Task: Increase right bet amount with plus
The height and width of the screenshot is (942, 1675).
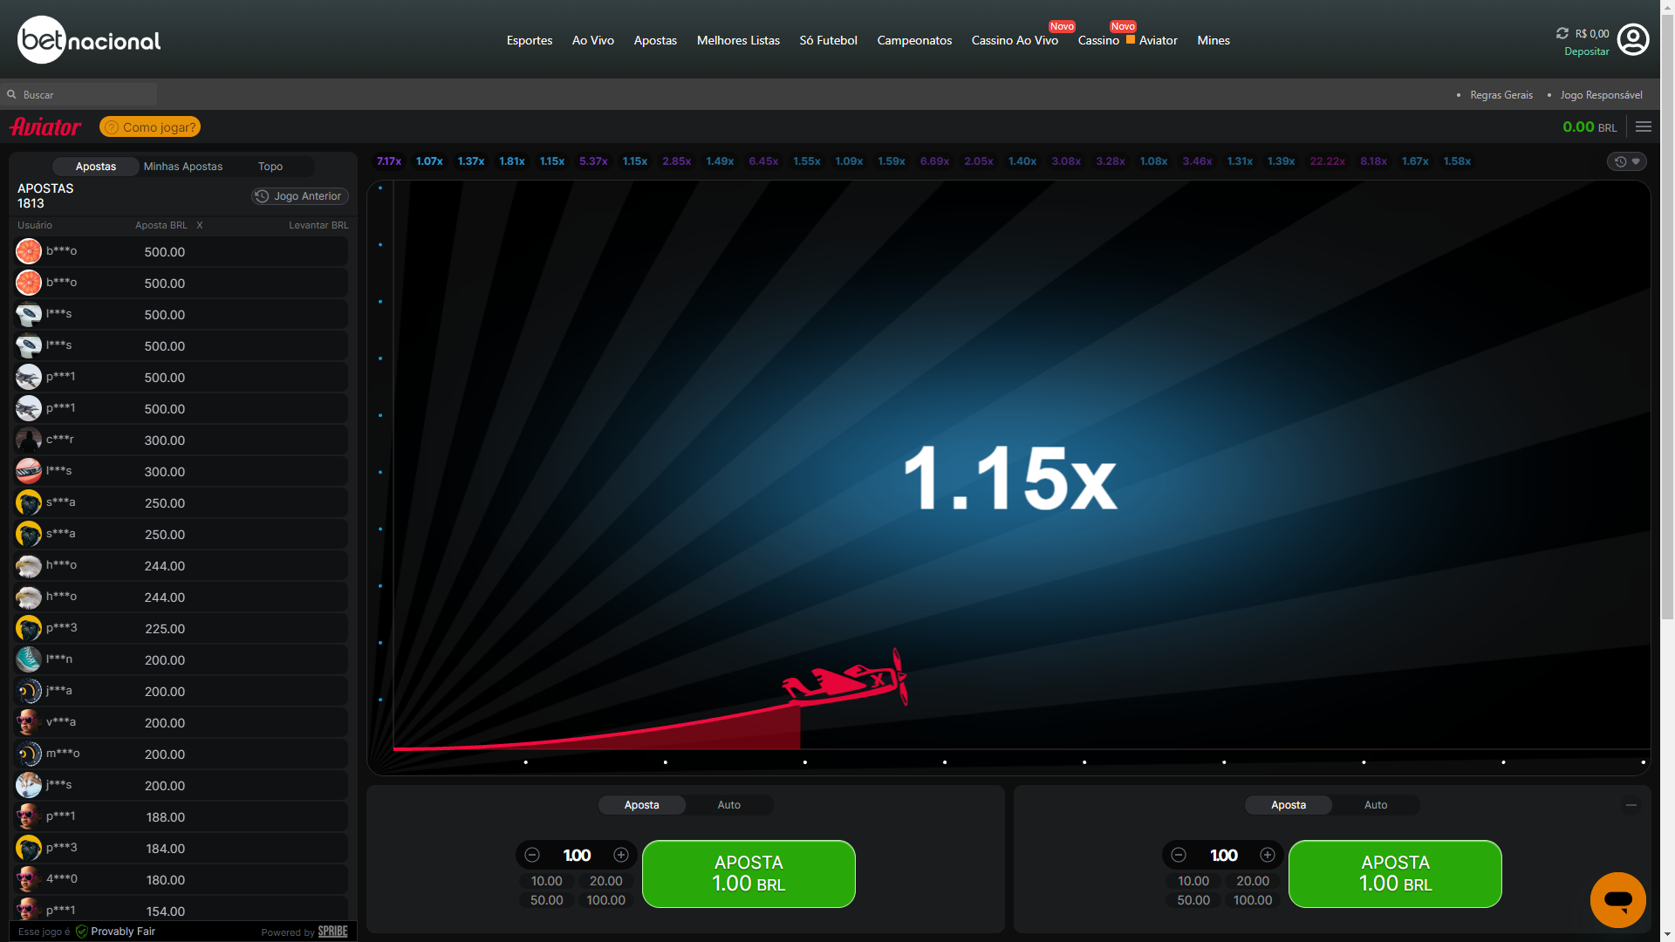Action: [1268, 856]
